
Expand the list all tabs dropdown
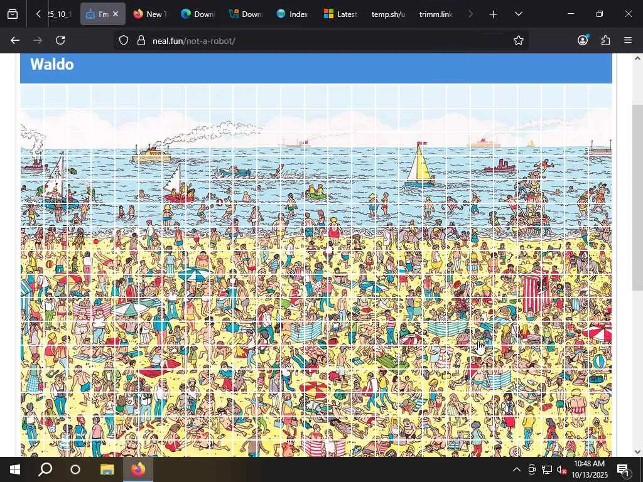click(518, 14)
